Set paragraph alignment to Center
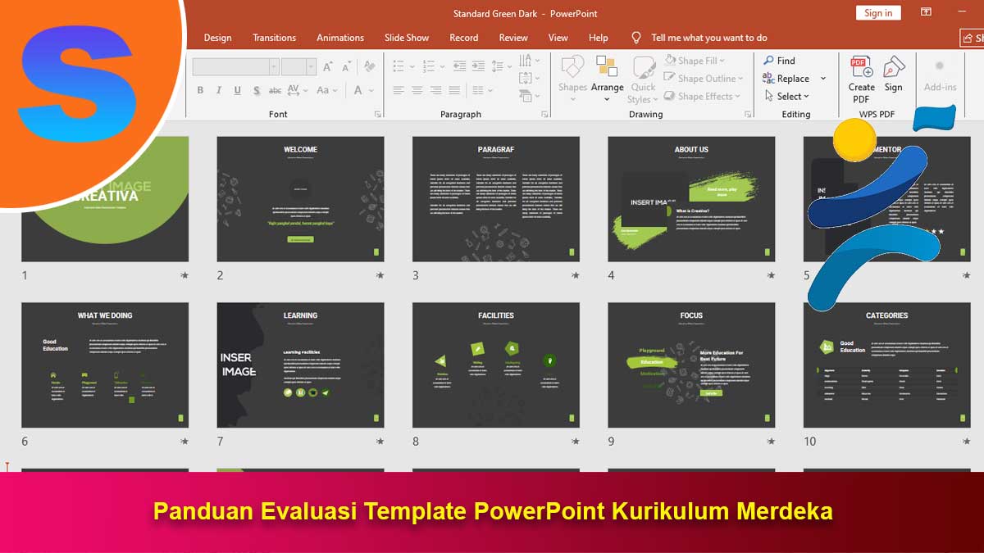This screenshot has height=553, width=984. pyautogui.click(x=417, y=90)
